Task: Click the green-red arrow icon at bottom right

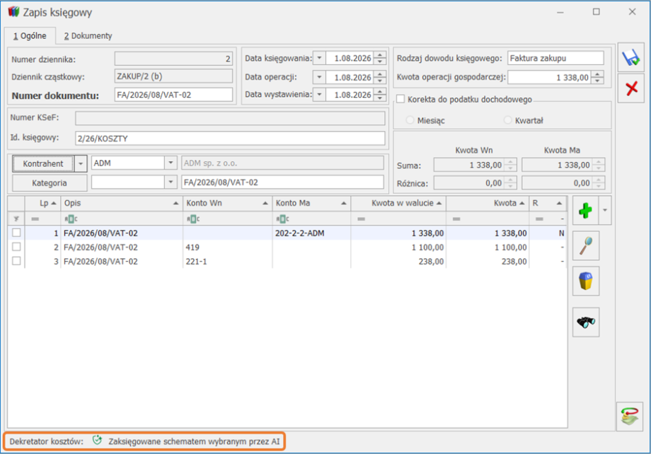Action: (629, 417)
